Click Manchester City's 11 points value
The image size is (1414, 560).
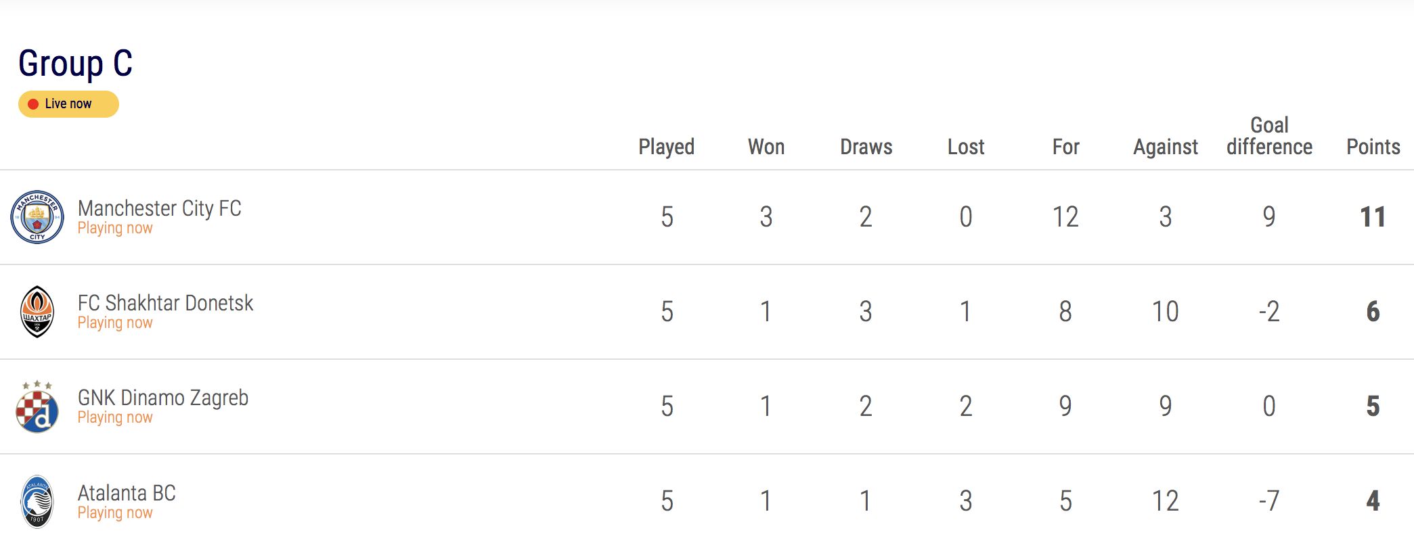[1373, 217]
